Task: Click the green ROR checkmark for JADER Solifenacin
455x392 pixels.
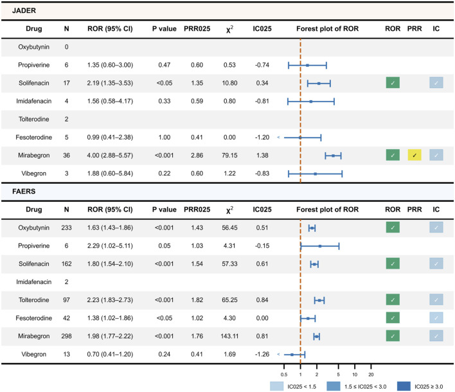Action: click(393, 83)
